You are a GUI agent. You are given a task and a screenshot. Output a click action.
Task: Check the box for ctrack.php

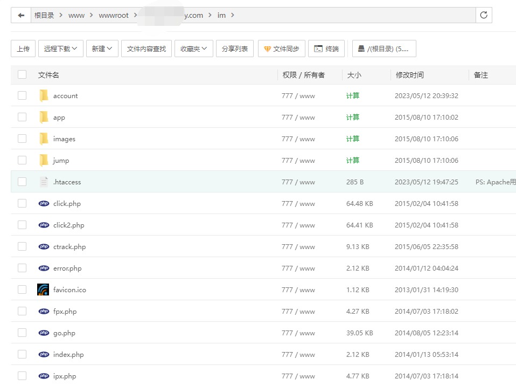click(22, 246)
